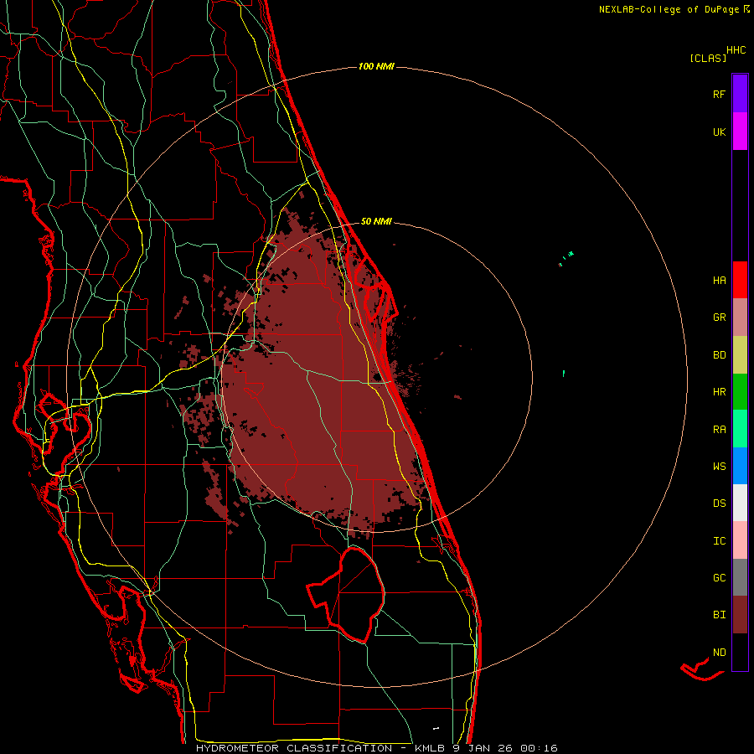The image size is (754, 754).
Task: Pick the HR green legend swatch
Action: coord(740,392)
